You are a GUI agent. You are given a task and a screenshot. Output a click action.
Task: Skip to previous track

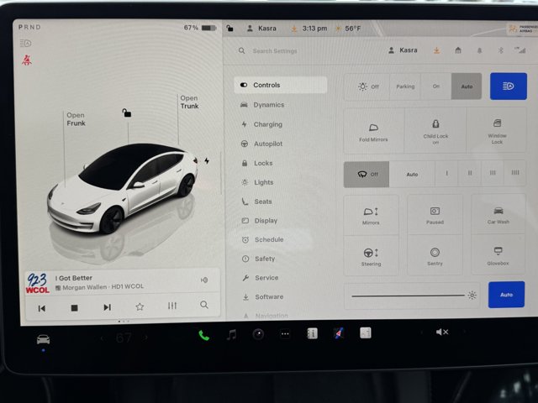click(x=42, y=308)
